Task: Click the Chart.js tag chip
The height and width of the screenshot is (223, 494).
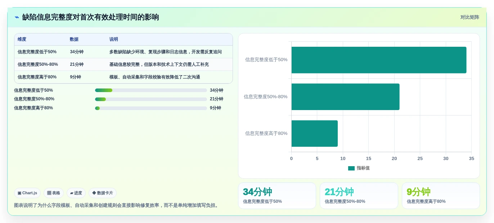Action: pyautogui.click(x=27, y=193)
